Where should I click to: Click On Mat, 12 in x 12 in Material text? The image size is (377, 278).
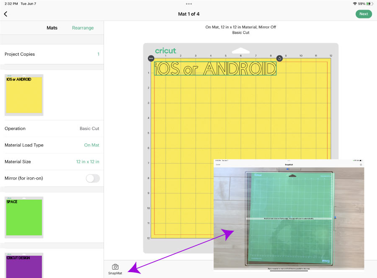pos(241,27)
